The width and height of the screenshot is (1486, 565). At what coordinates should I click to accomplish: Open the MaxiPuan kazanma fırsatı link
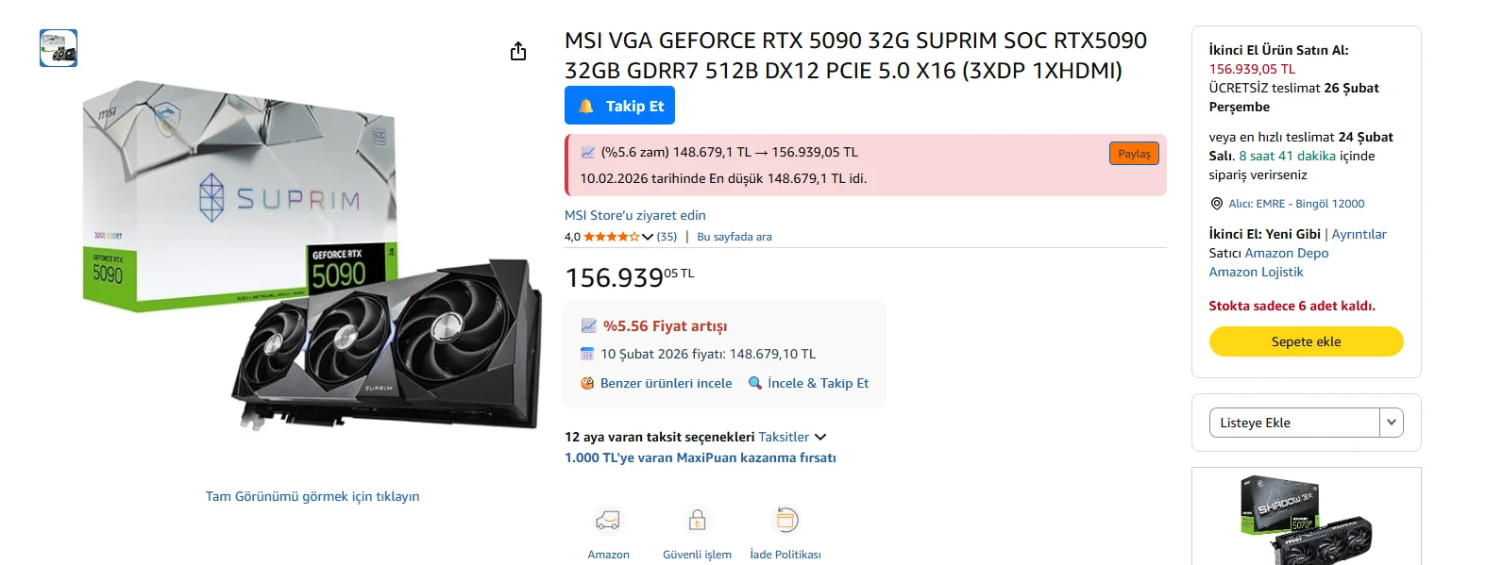point(700,457)
